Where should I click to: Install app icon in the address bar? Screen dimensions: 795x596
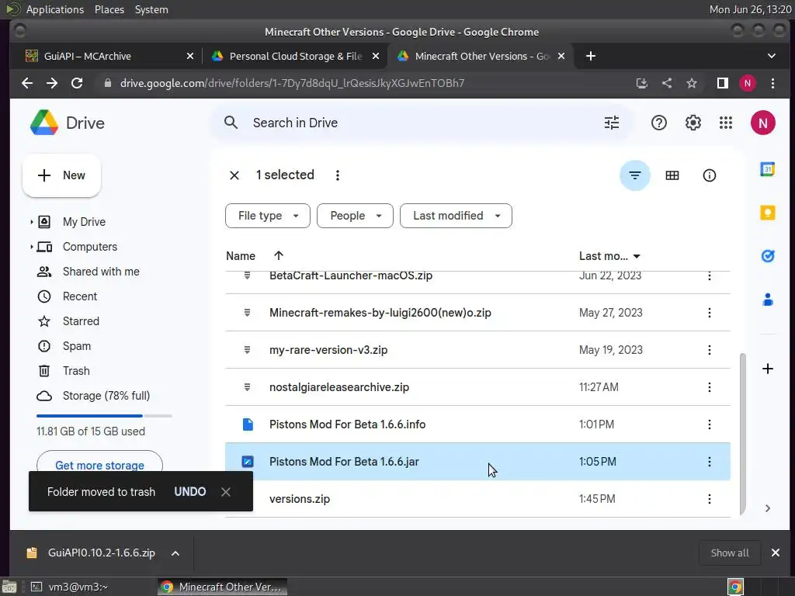click(642, 83)
